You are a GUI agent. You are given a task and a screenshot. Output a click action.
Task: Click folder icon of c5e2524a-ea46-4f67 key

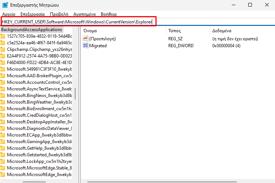[x=3, y=43]
